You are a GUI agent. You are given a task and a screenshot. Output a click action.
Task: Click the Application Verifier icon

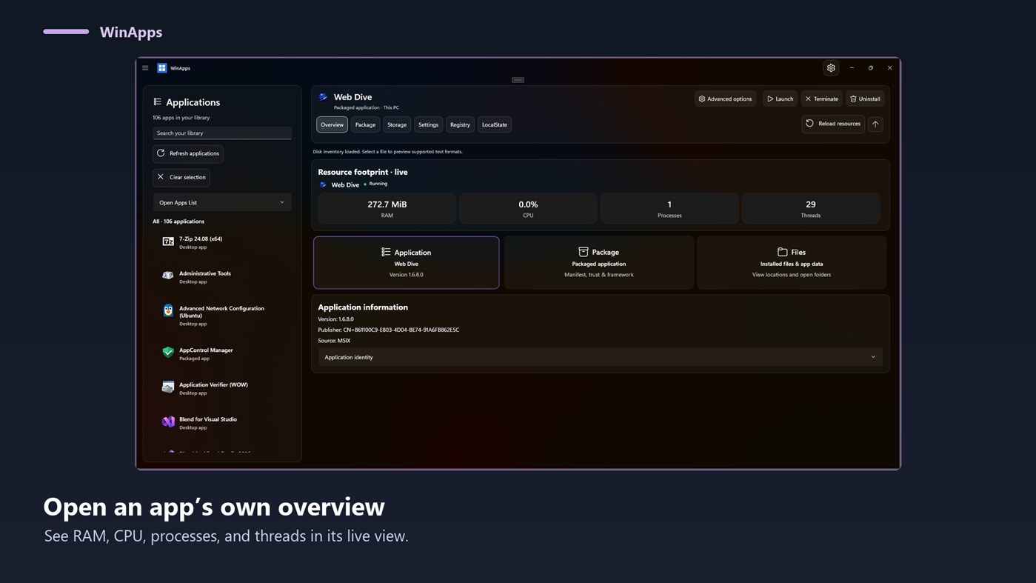pos(168,387)
